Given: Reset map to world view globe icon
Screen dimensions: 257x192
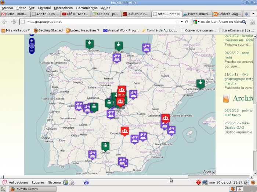Looking at the screenshot, I should pyautogui.click(x=32, y=46).
